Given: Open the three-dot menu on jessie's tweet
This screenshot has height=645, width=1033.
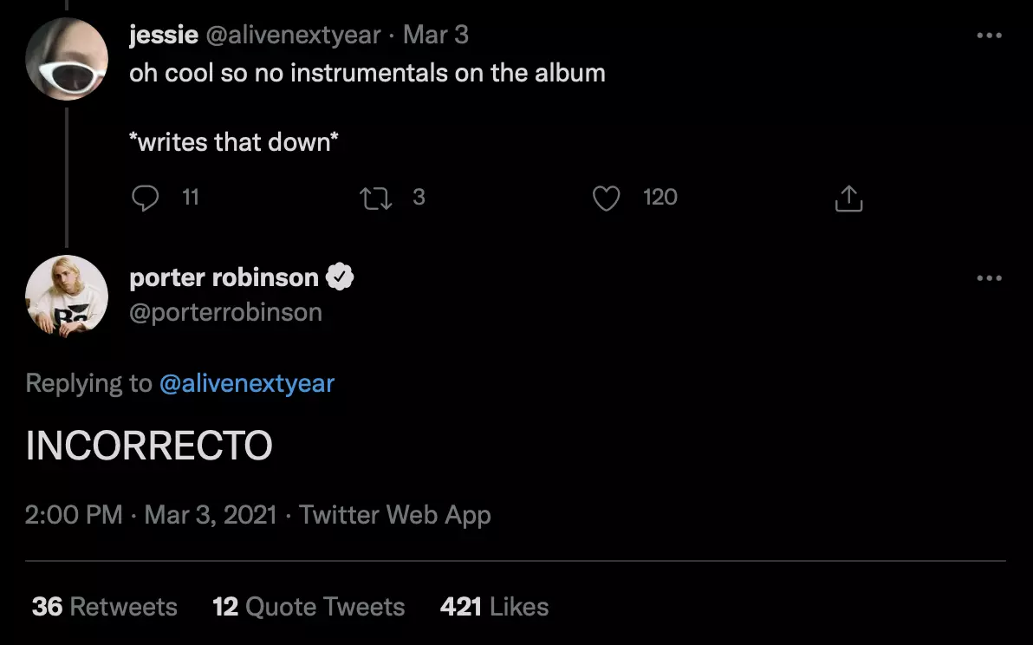Looking at the screenshot, I should click(989, 36).
